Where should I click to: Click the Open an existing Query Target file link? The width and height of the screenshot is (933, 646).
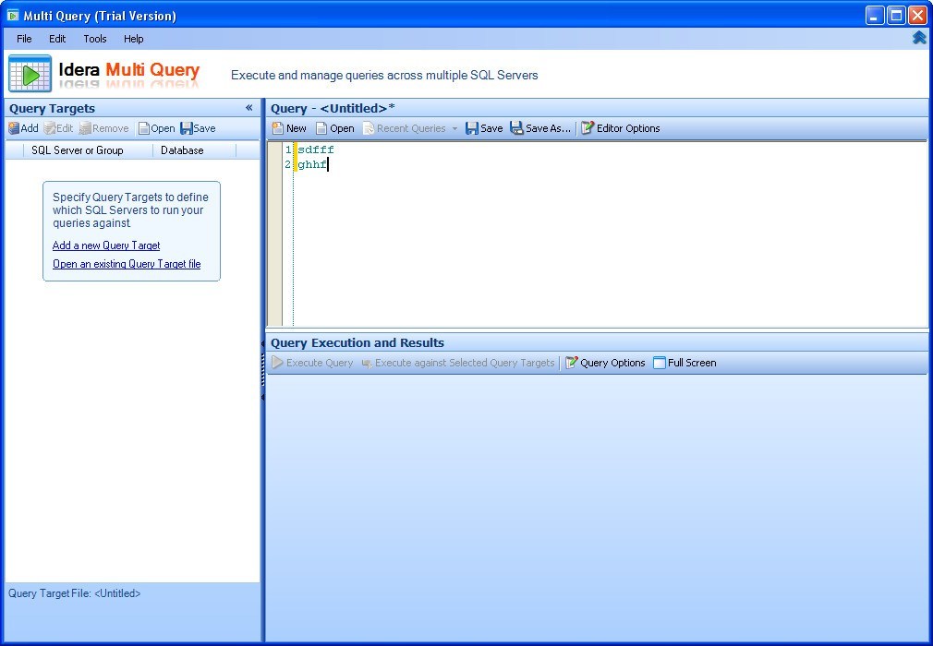point(127,264)
